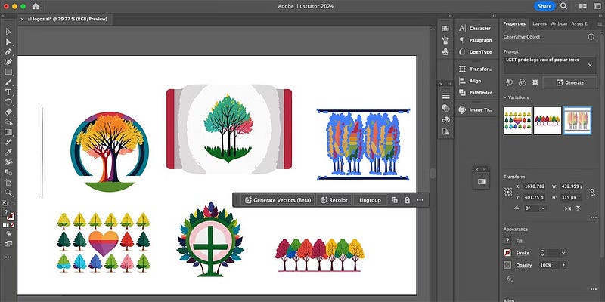Collapse the Variations section
Screen dimensions: 605x302
coord(504,97)
